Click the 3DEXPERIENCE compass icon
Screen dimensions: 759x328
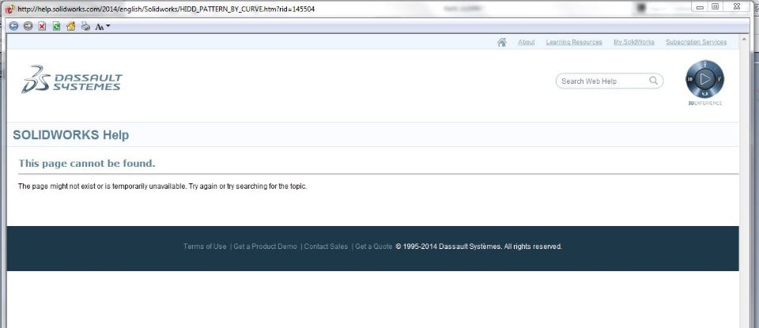[x=704, y=79]
